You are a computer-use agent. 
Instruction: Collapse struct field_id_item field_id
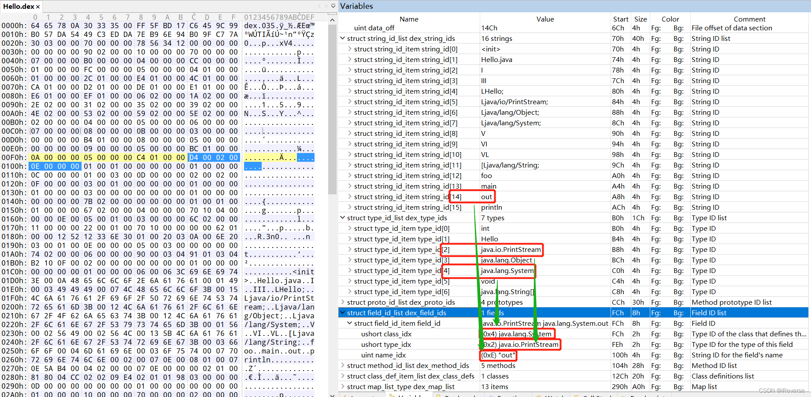pyautogui.click(x=349, y=323)
